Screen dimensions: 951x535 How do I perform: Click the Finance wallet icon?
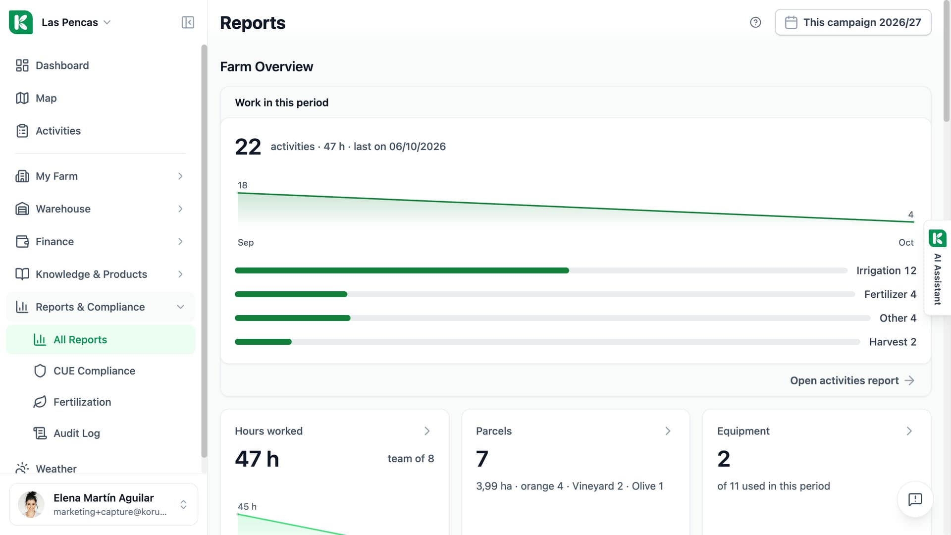click(x=22, y=242)
